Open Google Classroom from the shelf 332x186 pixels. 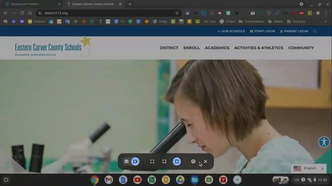tap(209, 180)
